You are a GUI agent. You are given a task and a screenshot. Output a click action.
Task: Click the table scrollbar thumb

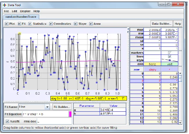click(180, 78)
